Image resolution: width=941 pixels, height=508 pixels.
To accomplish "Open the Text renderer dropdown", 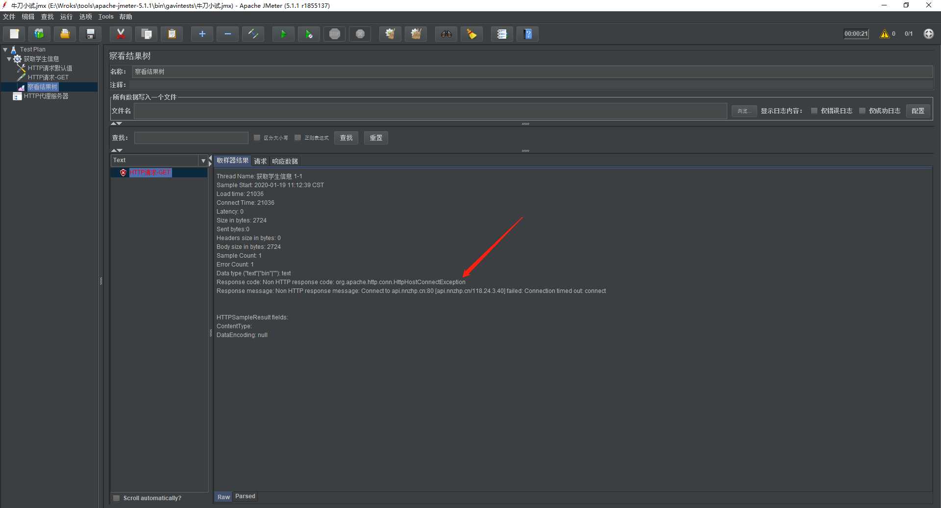I will 203,160.
